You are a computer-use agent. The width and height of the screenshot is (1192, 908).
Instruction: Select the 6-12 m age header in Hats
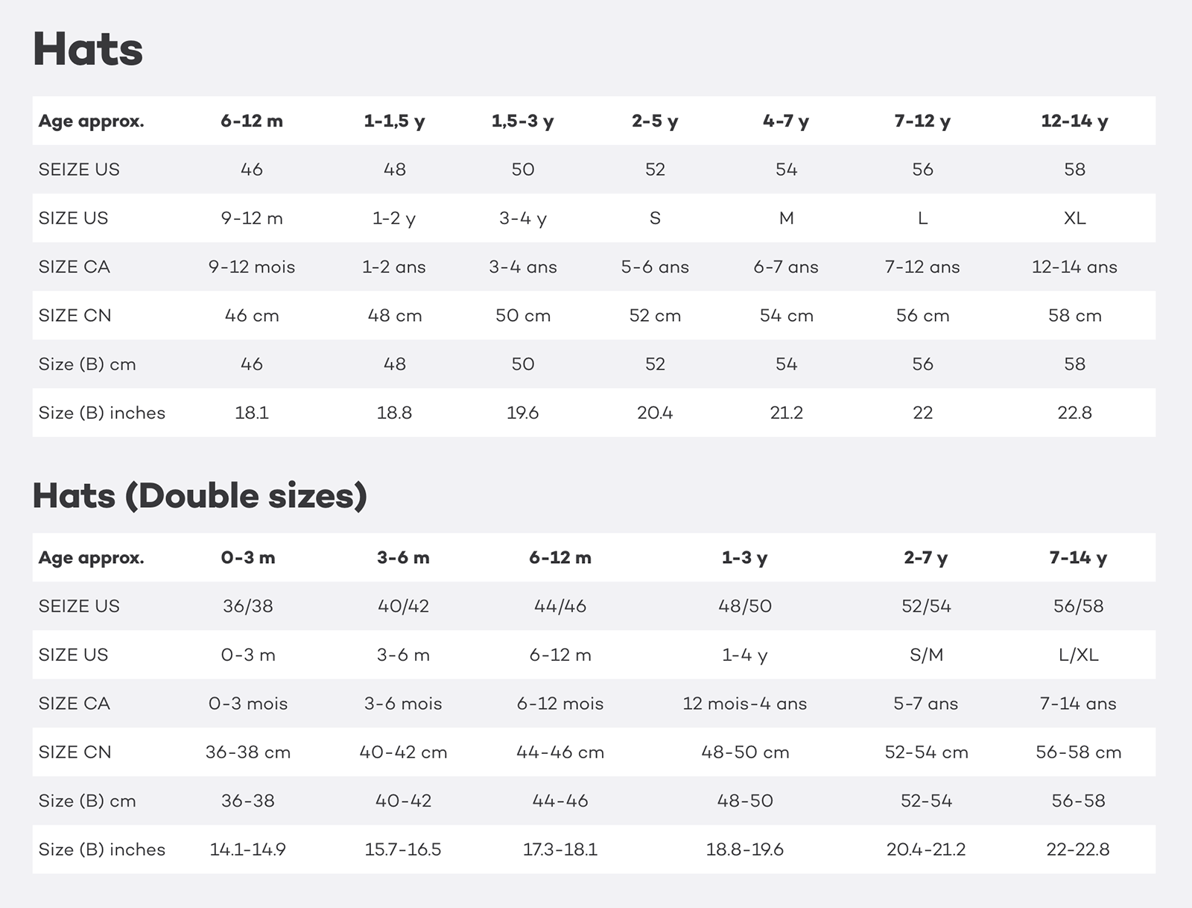point(252,121)
